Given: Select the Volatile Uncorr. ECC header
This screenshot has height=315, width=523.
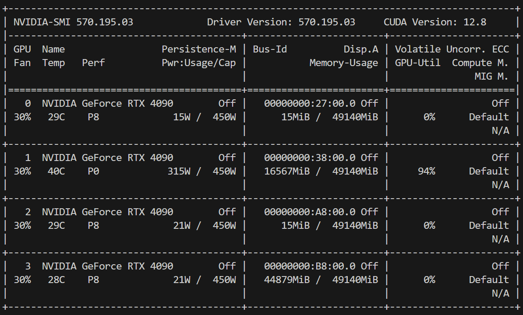Looking at the screenshot, I should click(x=452, y=49).
